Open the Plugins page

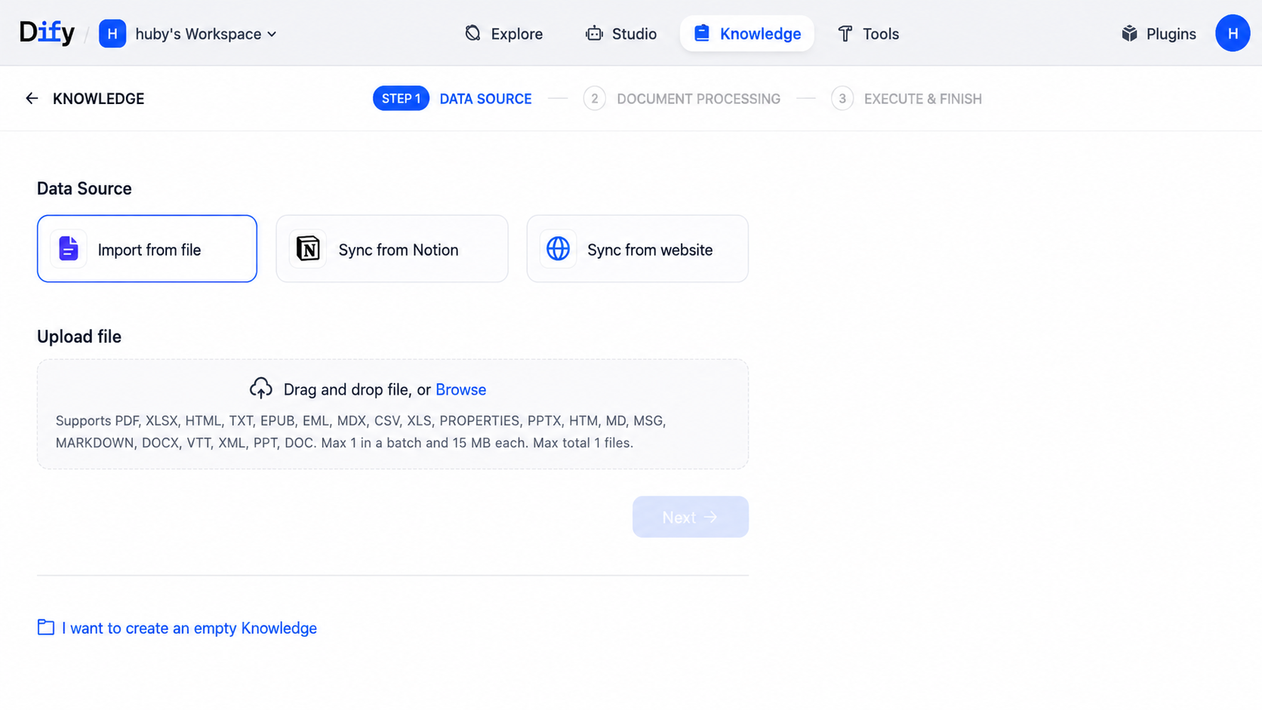pos(1159,33)
